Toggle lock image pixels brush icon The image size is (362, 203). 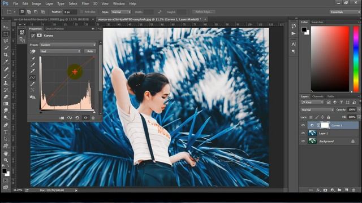tap(317, 117)
